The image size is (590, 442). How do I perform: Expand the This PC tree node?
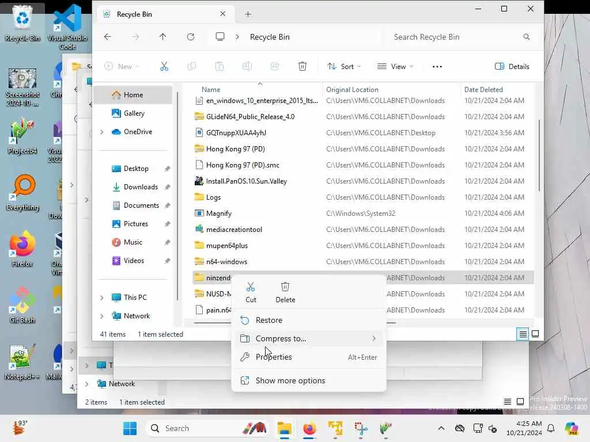[x=101, y=298]
